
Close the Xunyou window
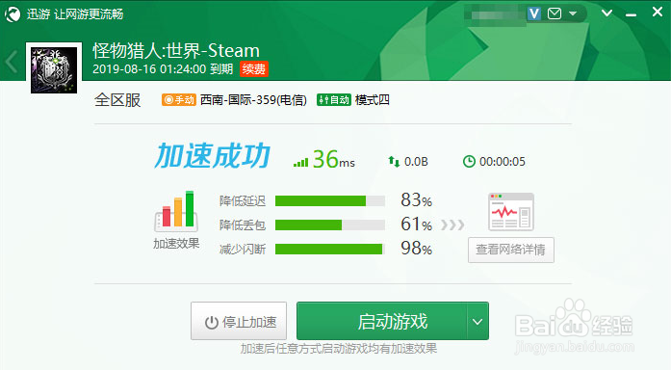tap(658, 12)
